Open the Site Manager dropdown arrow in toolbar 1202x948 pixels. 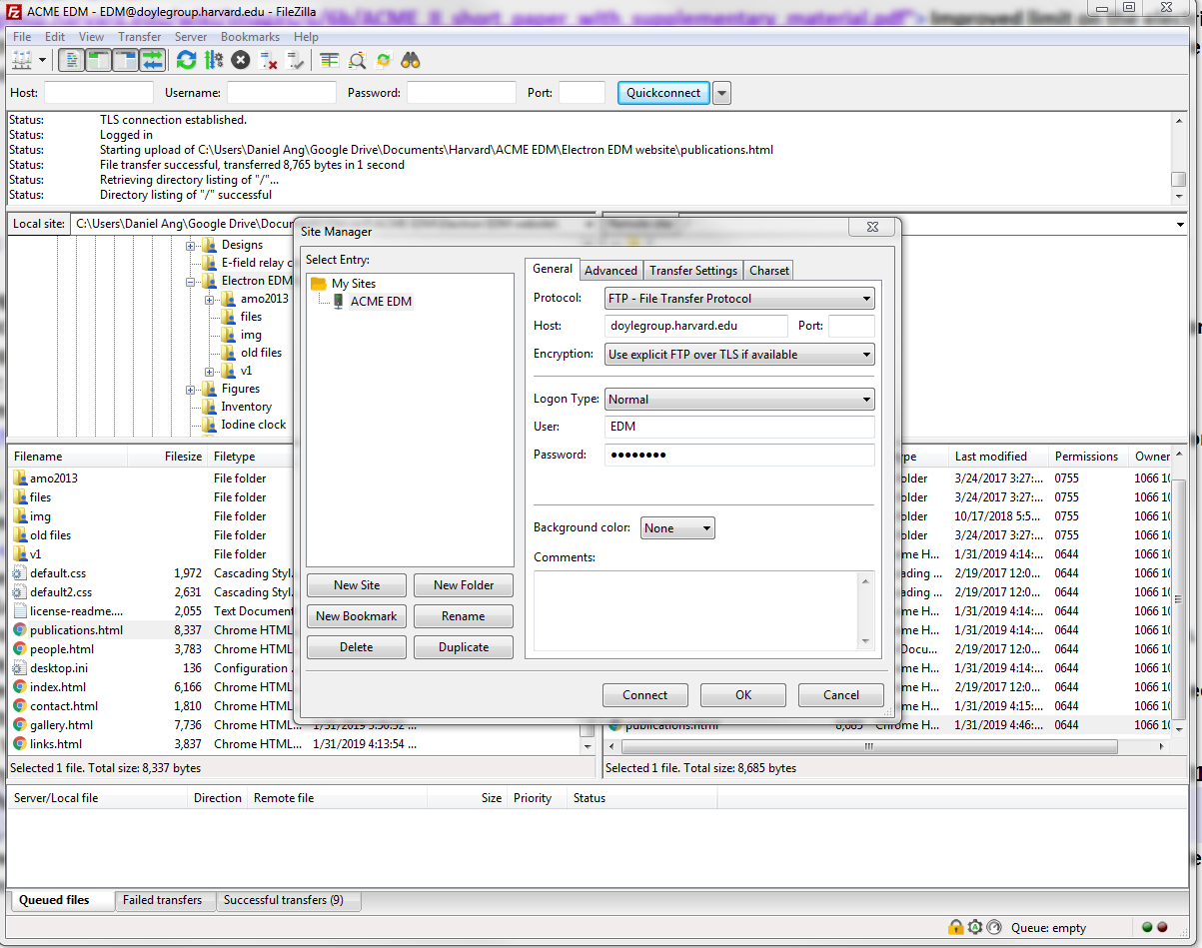pos(42,61)
